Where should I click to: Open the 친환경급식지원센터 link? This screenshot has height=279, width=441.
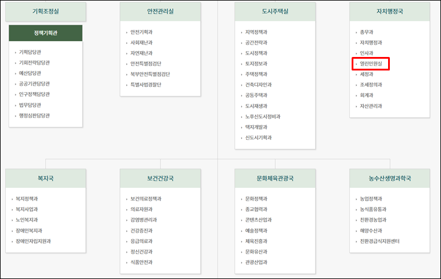click(380, 241)
